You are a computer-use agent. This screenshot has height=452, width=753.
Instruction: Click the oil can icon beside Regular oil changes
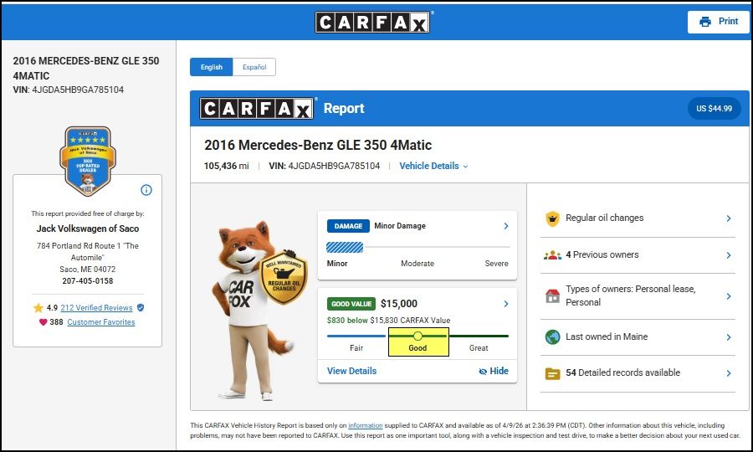(552, 218)
